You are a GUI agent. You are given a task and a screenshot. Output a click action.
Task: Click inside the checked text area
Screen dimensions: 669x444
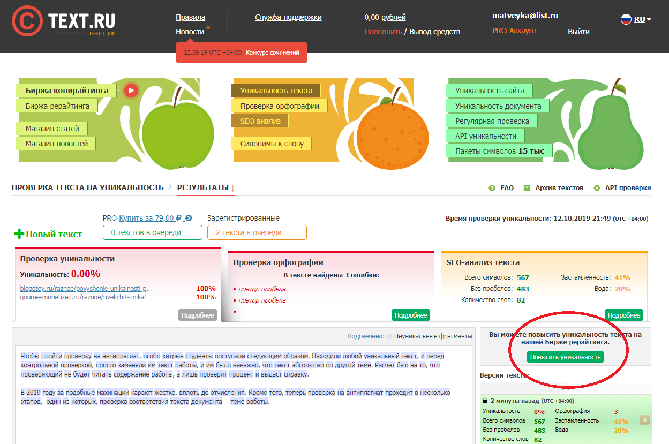[x=244, y=395]
